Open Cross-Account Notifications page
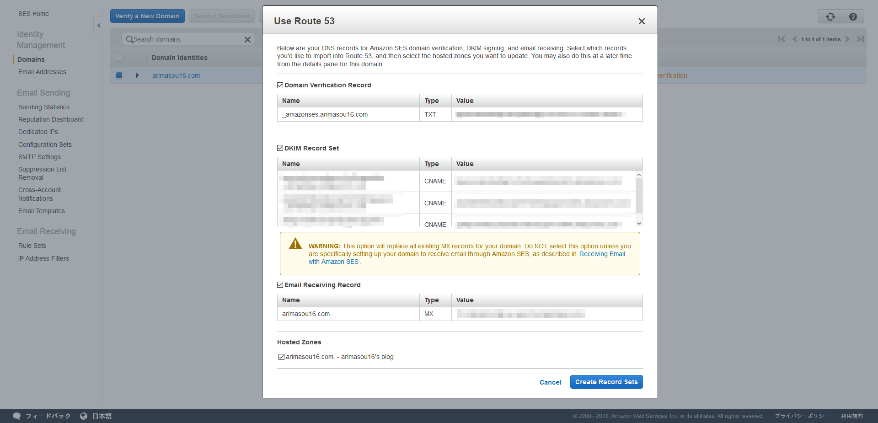 (39, 194)
